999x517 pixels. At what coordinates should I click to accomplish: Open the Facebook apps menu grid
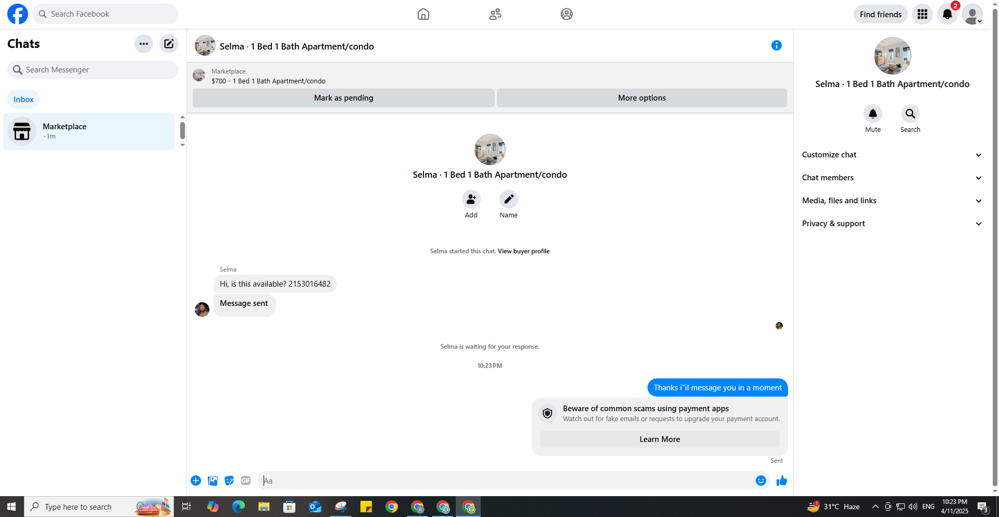click(x=922, y=14)
